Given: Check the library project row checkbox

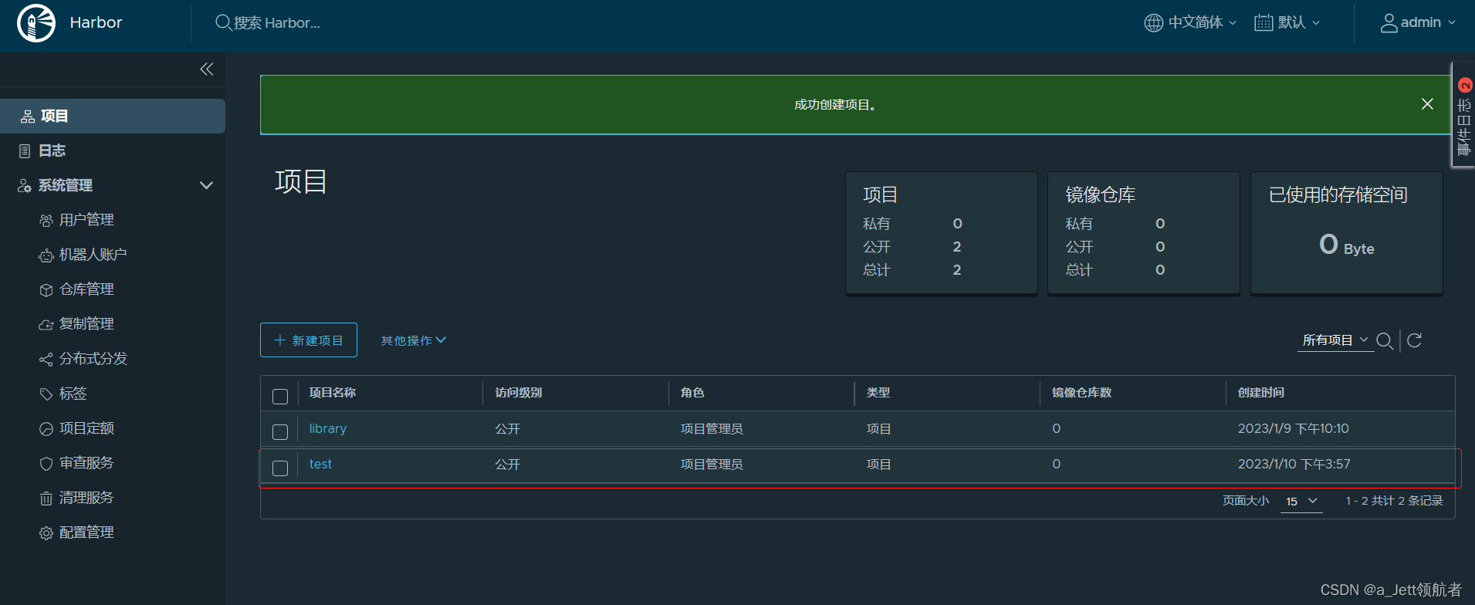Looking at the screenshot, I should [280, 432].
